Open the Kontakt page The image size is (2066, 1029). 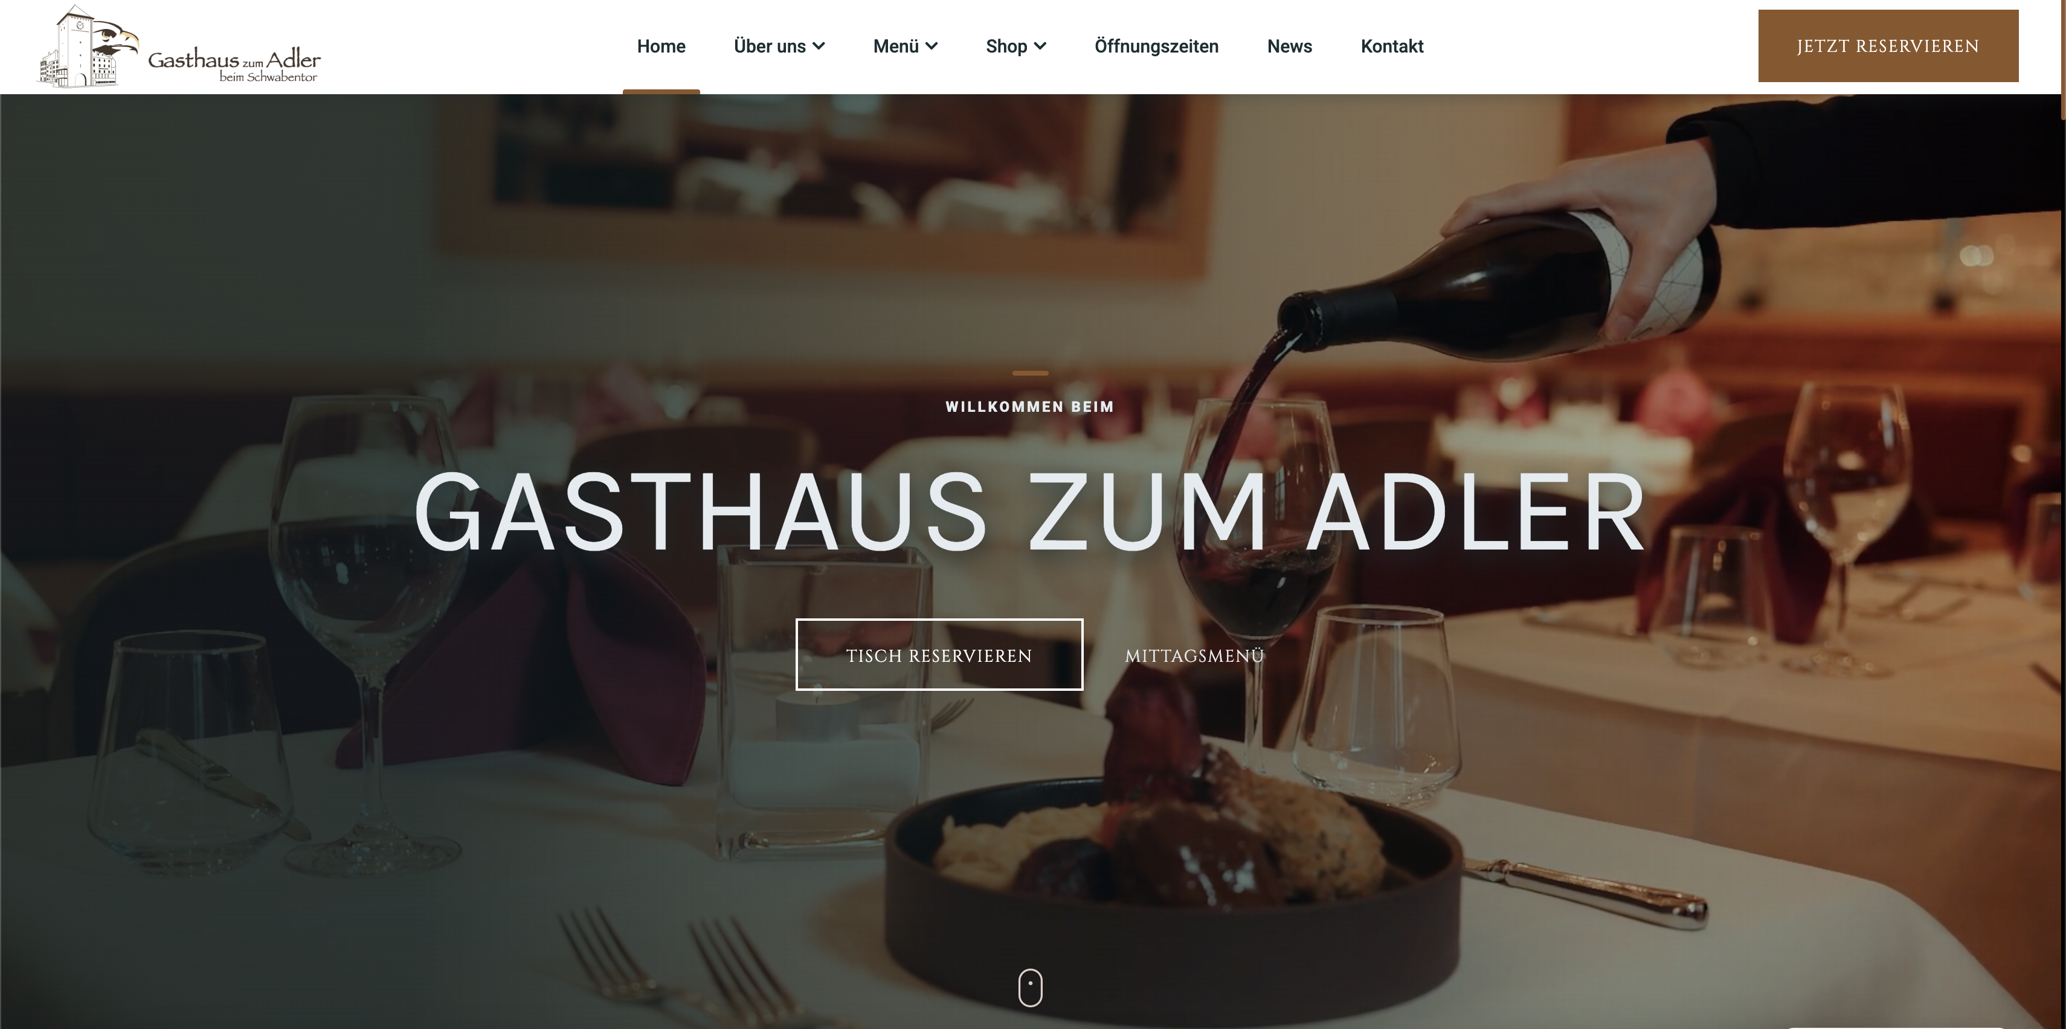[x=1391, y=46]
